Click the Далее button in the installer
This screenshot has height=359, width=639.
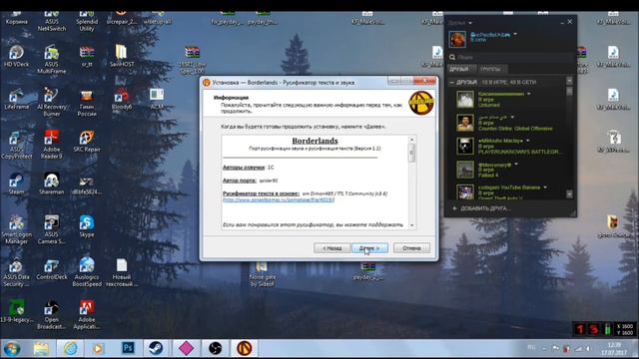click(x=369, y=248)
